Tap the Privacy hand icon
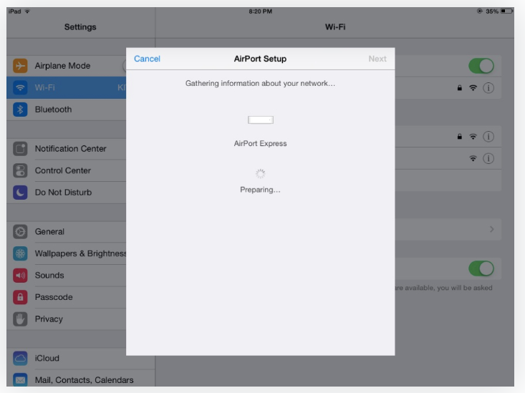The image size is (525, 393). coord(20,319)
